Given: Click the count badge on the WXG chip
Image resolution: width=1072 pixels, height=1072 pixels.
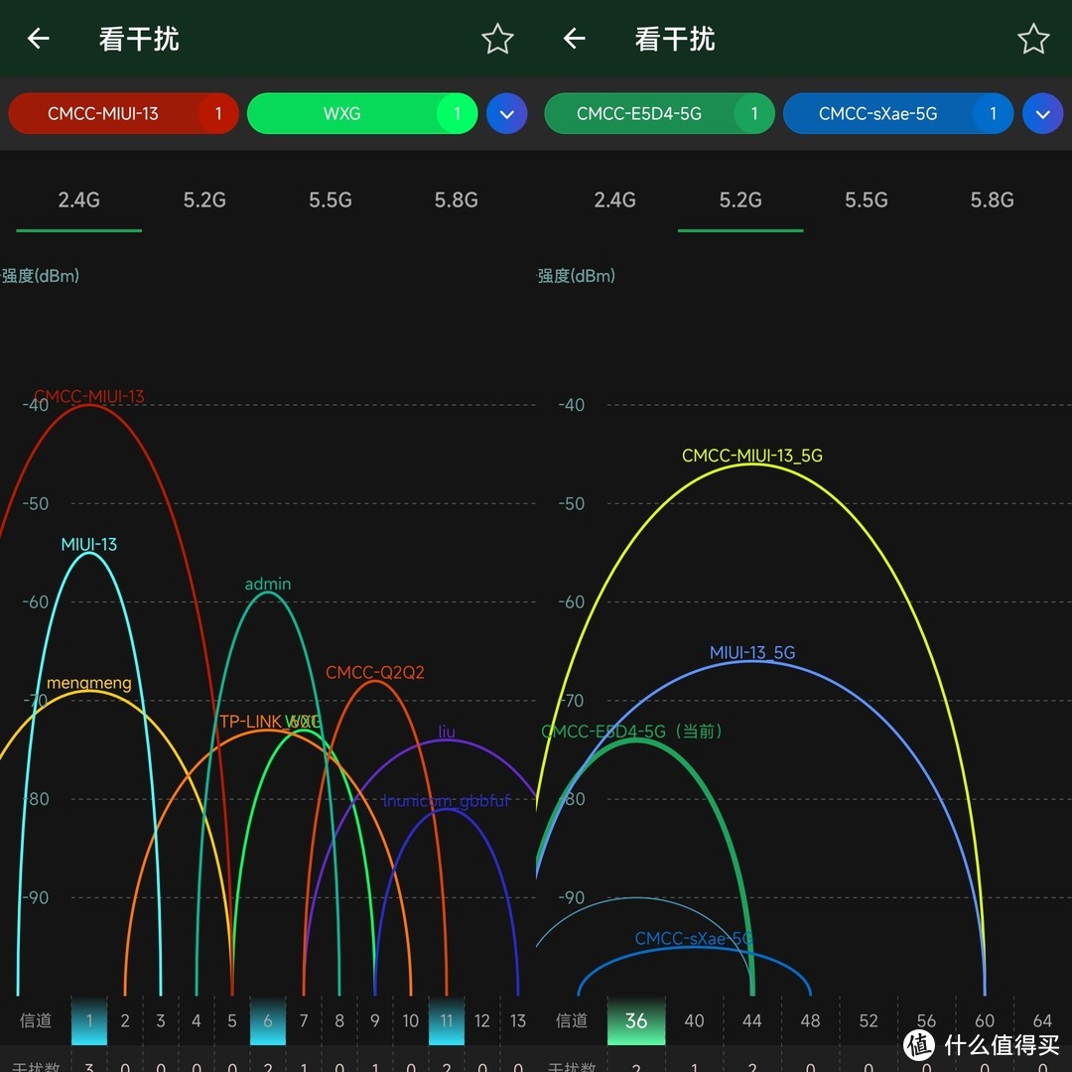Looking at the screenshot, I should [x=458, y=113].
